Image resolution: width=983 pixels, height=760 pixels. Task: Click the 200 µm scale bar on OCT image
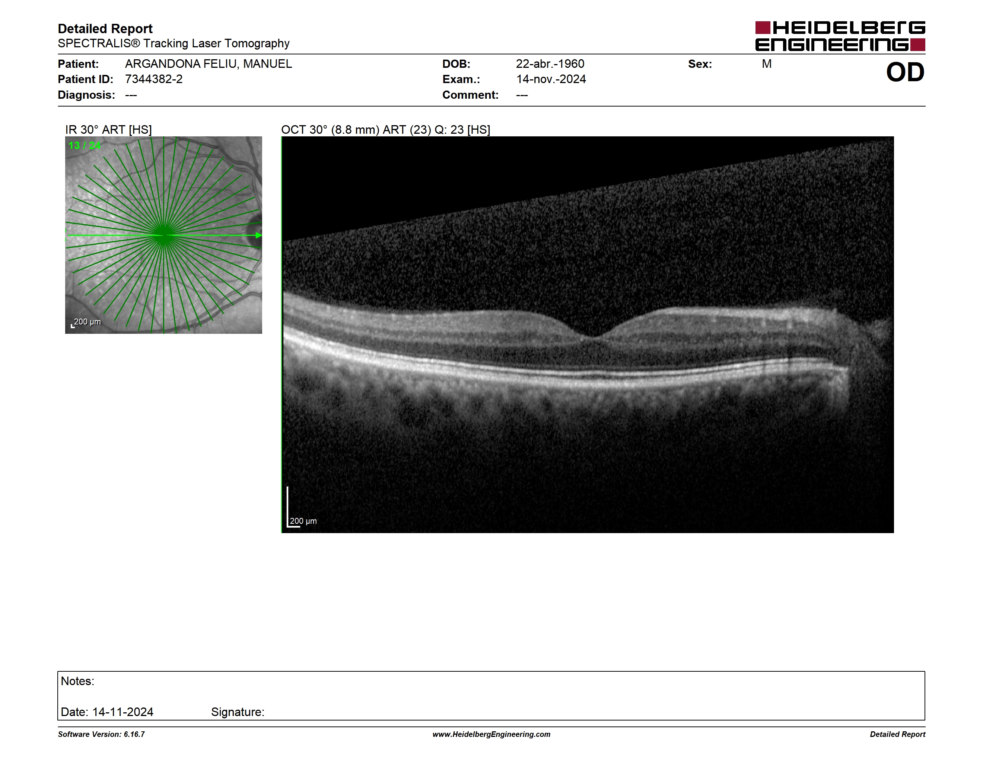pos(302,507)
